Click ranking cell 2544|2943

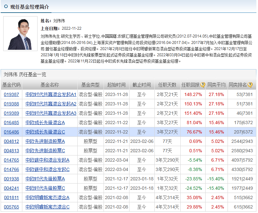click(x=242, y=141)
